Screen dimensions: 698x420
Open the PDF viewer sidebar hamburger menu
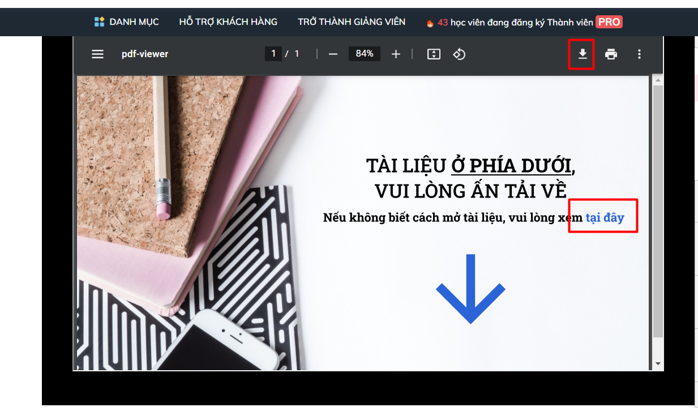(x=97, y=54)
